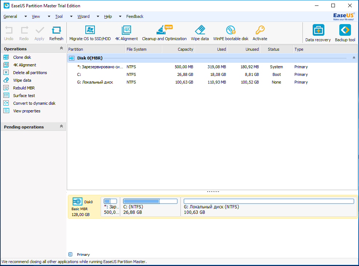The height and width of the screenshot is (266, 359).
Task: Select the C: partition row
Action: 212,74
